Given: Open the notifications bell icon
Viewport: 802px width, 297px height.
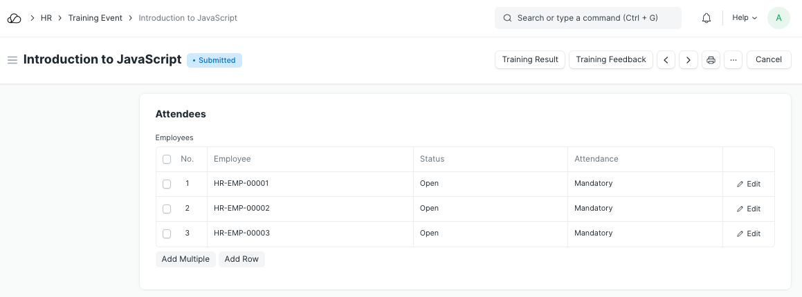Looking at the screenshot, I should (707, 18).
